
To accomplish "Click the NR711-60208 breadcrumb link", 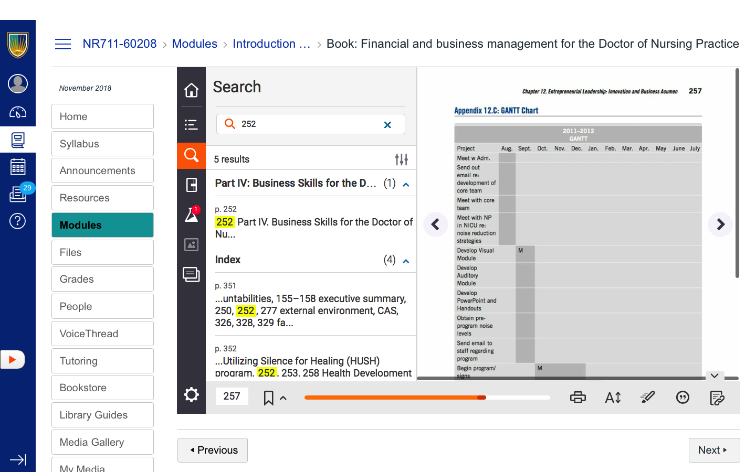I will 120,44.
